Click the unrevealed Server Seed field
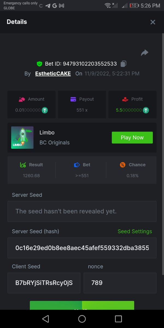This screenshot has width=164, height=328. point(82,211)
